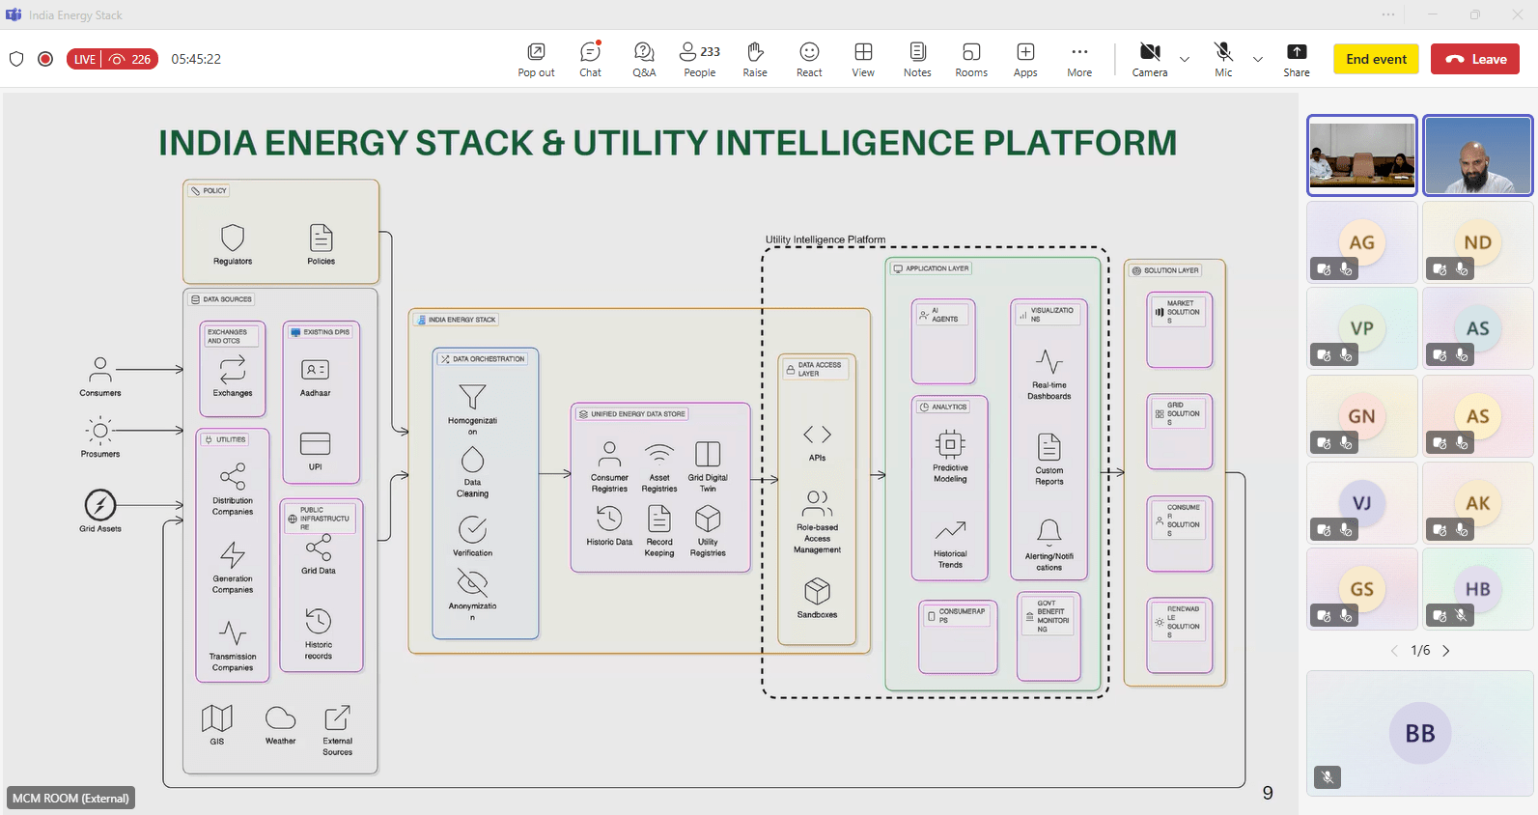This screenshot has height=815, width=1538.
Task: Go to next participant page
Action: pos(1445,651)
